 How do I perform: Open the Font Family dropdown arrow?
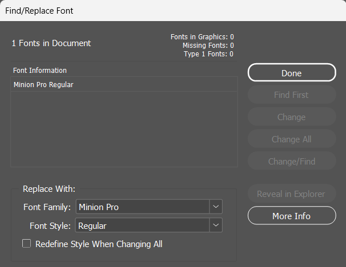pos(216,207)
